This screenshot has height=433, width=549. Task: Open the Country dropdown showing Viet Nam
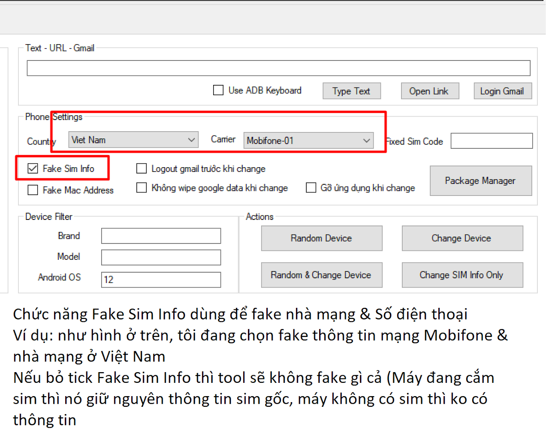[133, 140]
